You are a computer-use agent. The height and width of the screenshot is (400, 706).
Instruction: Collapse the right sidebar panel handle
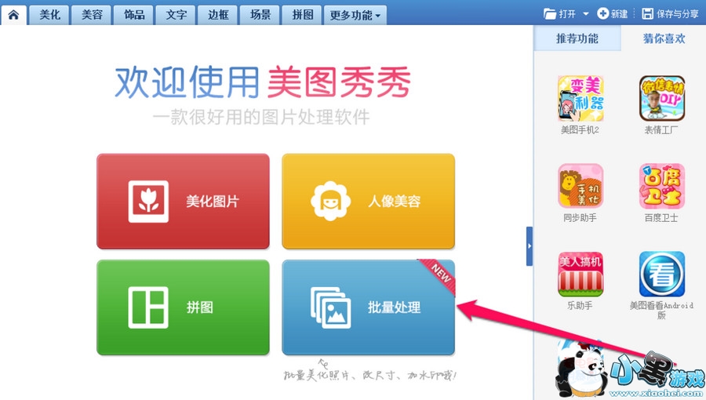(529, 246)
